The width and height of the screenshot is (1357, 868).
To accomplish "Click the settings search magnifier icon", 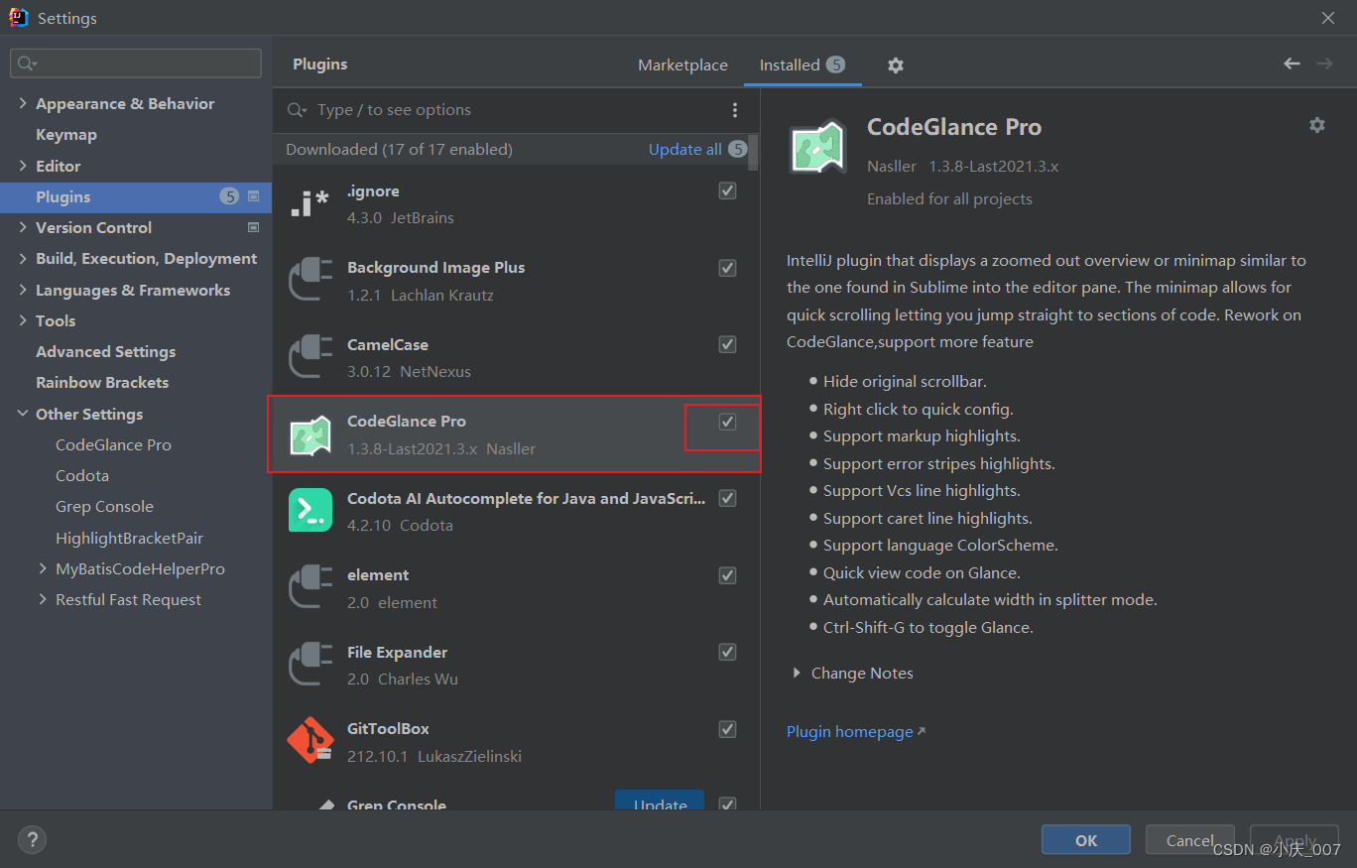I will tap(26, 63).
